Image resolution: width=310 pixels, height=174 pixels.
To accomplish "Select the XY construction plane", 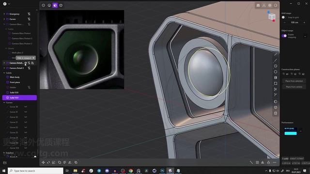I will pos(285,74).
